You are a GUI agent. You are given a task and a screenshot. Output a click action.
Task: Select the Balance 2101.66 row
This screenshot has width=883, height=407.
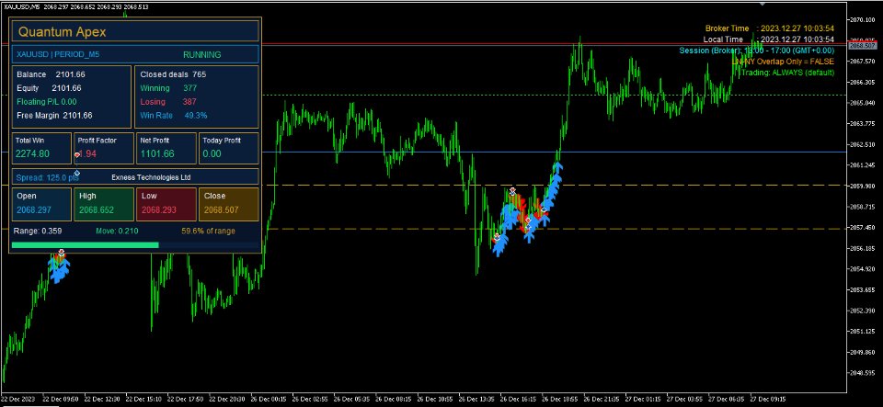point(51,74)
